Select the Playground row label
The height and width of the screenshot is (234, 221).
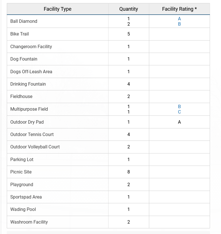tap(22, 184)
